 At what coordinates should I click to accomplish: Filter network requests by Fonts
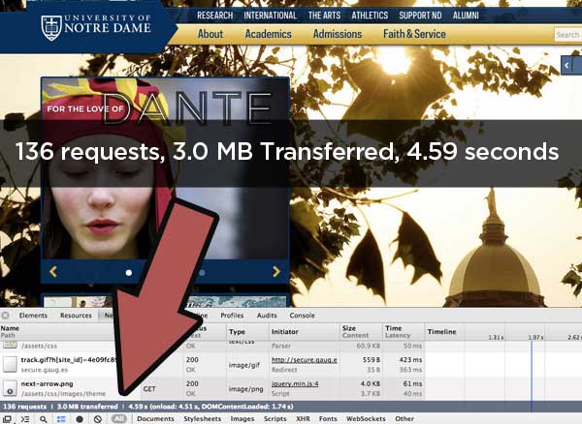[x=328, y=419]
